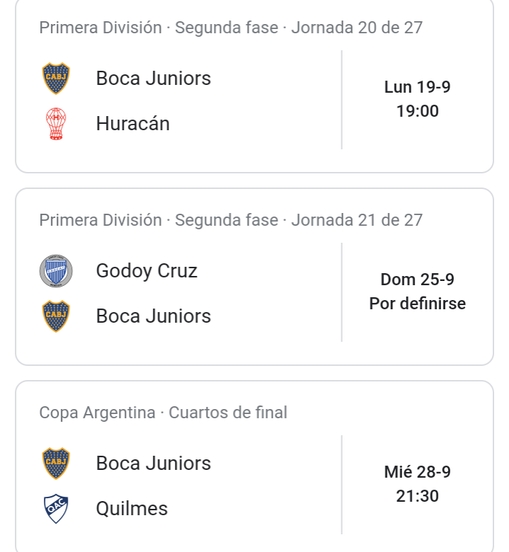Open the Huracán team name
Screen dimensions: 509x552
[x=133, y=124]
